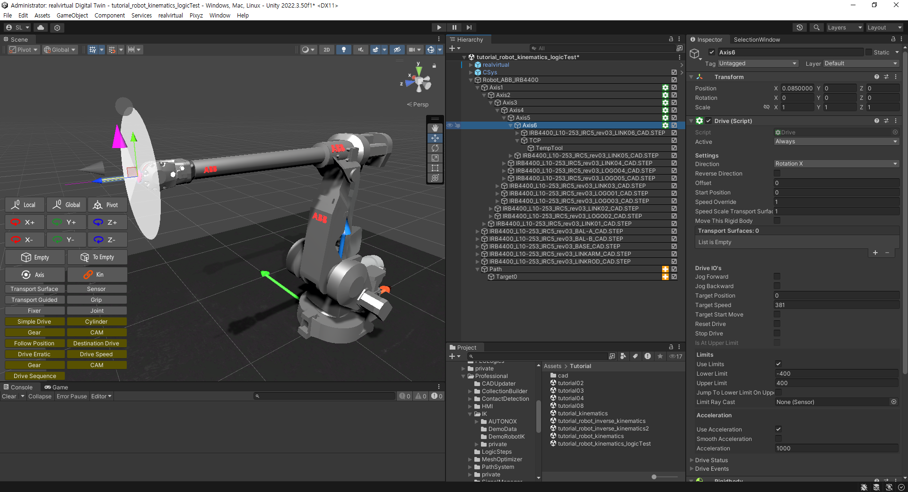Click the Constrained Proportions link icon next to Scale
The height and width of the screenshot is (492, 908).
767,107
